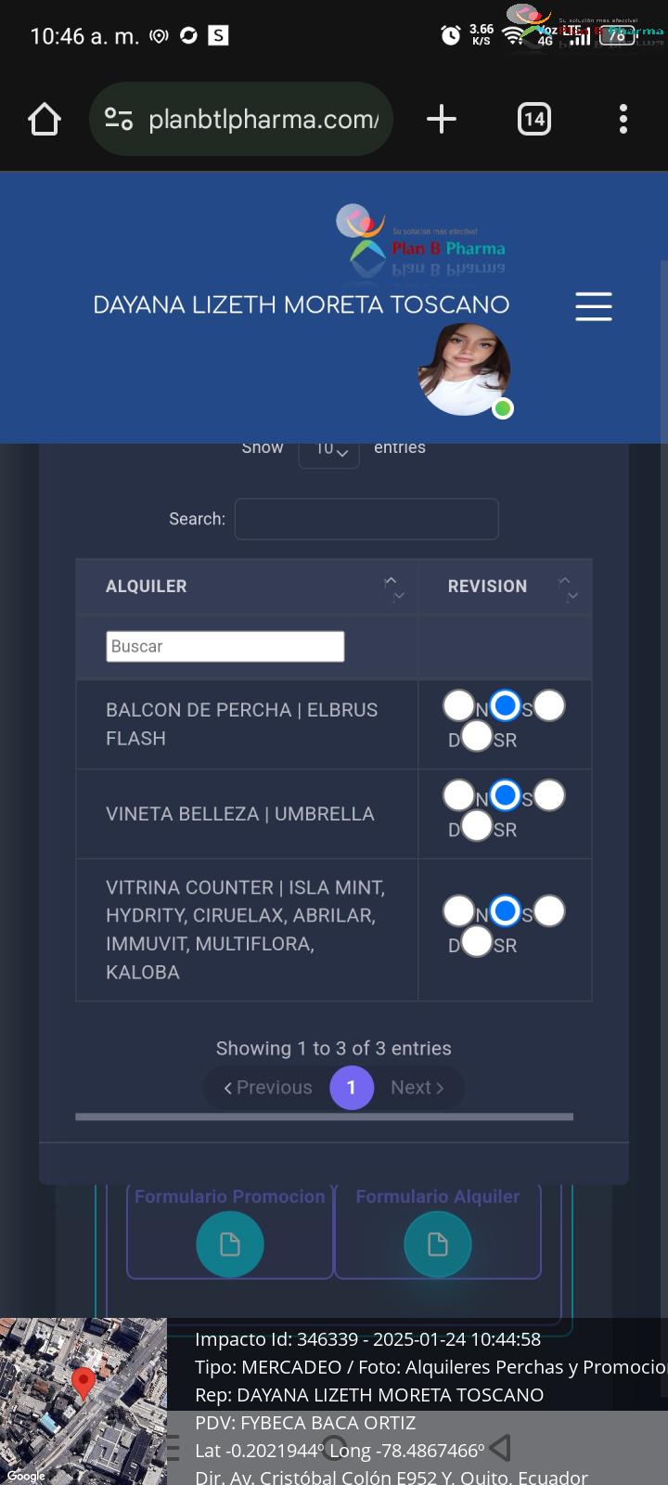
Task: Select N radio for Balcon de Percha row
Action: coord(458,705)
